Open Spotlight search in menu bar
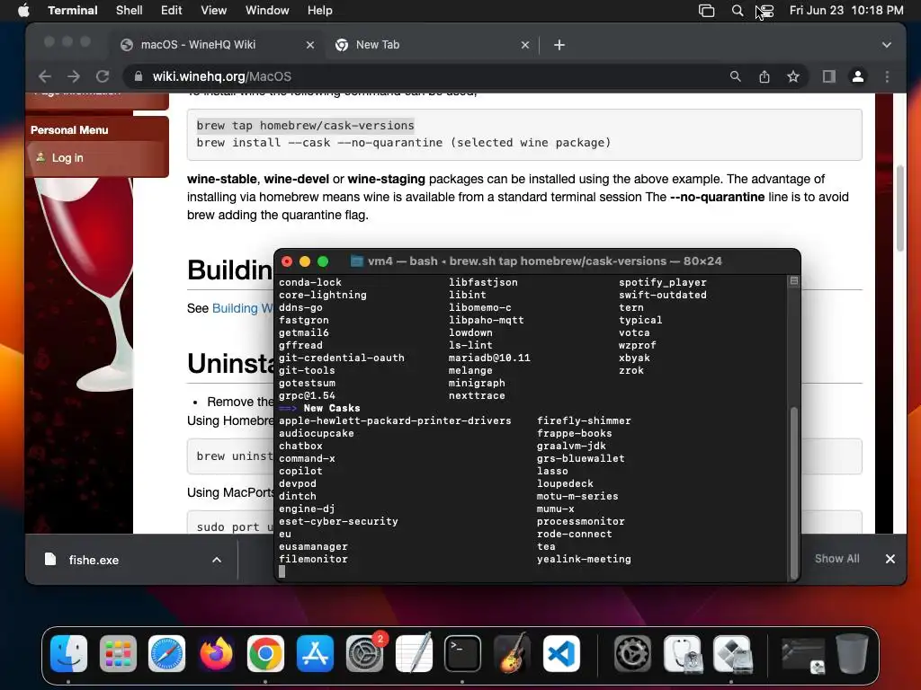921x690 pixels. pyautogui.click(x=738, y=11)
